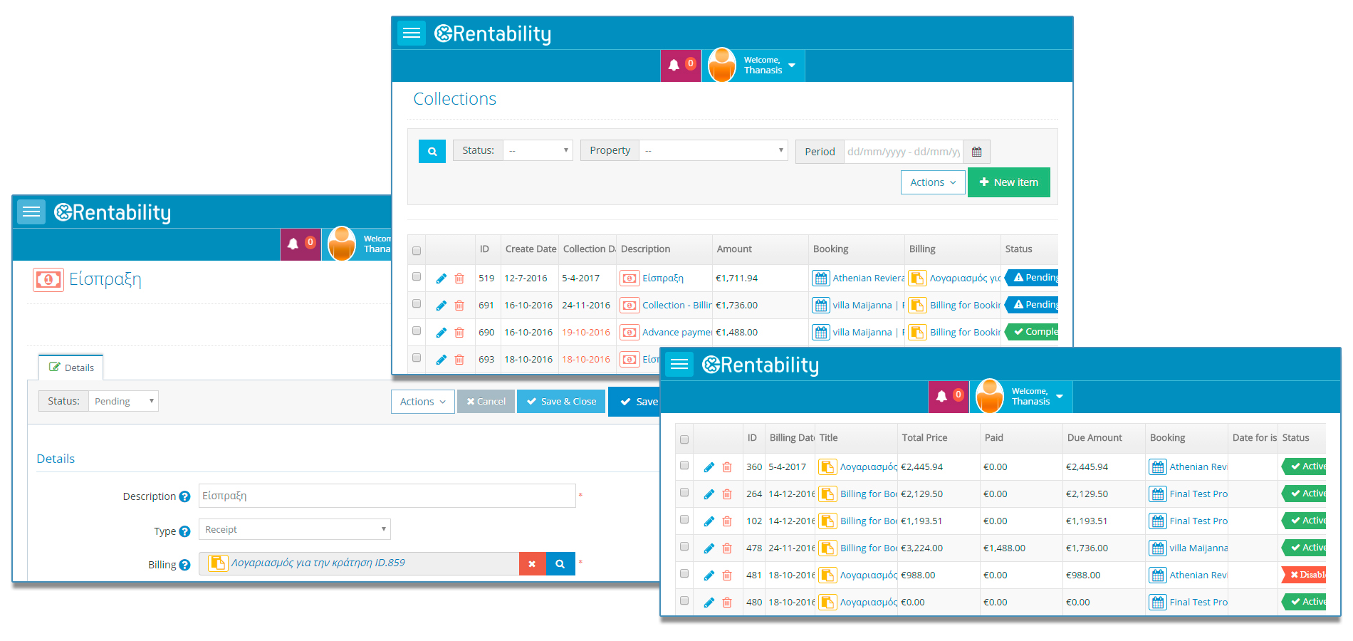Edit collection row 519 with pencil icon

(x=442, y=278)
